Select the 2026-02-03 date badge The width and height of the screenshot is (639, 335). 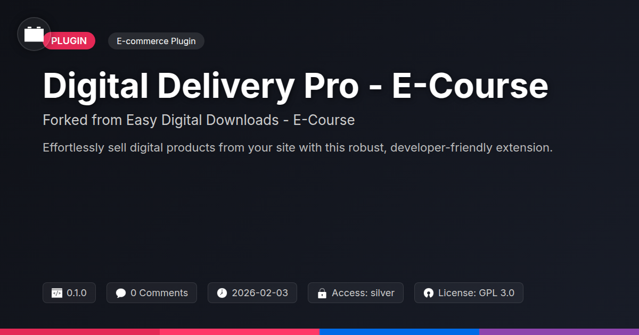tap(252, 293)
